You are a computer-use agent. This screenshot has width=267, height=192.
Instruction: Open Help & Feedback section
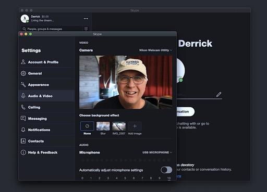pos(47,152)
